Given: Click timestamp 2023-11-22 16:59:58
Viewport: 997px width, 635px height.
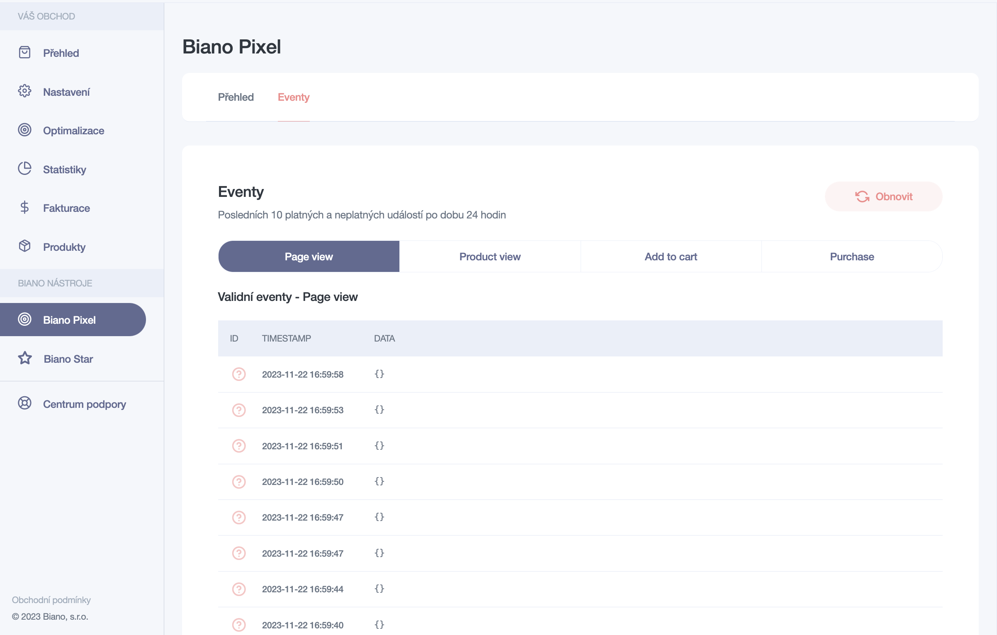Looking at the screenshot, I should pos(302,374).
